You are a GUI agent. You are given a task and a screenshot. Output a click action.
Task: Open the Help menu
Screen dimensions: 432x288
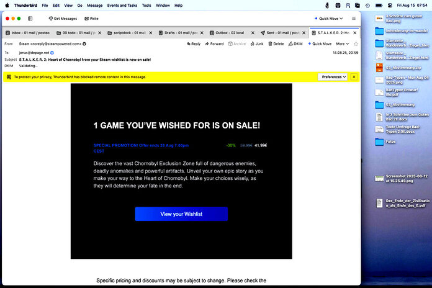[x=179, y=5]
